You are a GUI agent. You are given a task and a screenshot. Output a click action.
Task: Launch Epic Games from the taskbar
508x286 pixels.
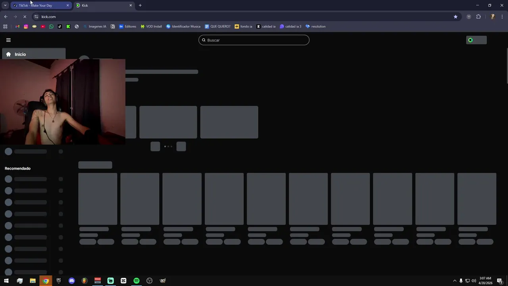point(59,281)
